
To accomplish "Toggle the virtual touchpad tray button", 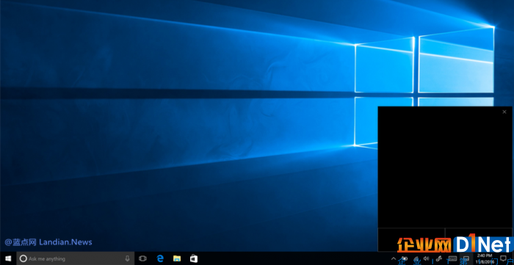I will pos(466,258).
